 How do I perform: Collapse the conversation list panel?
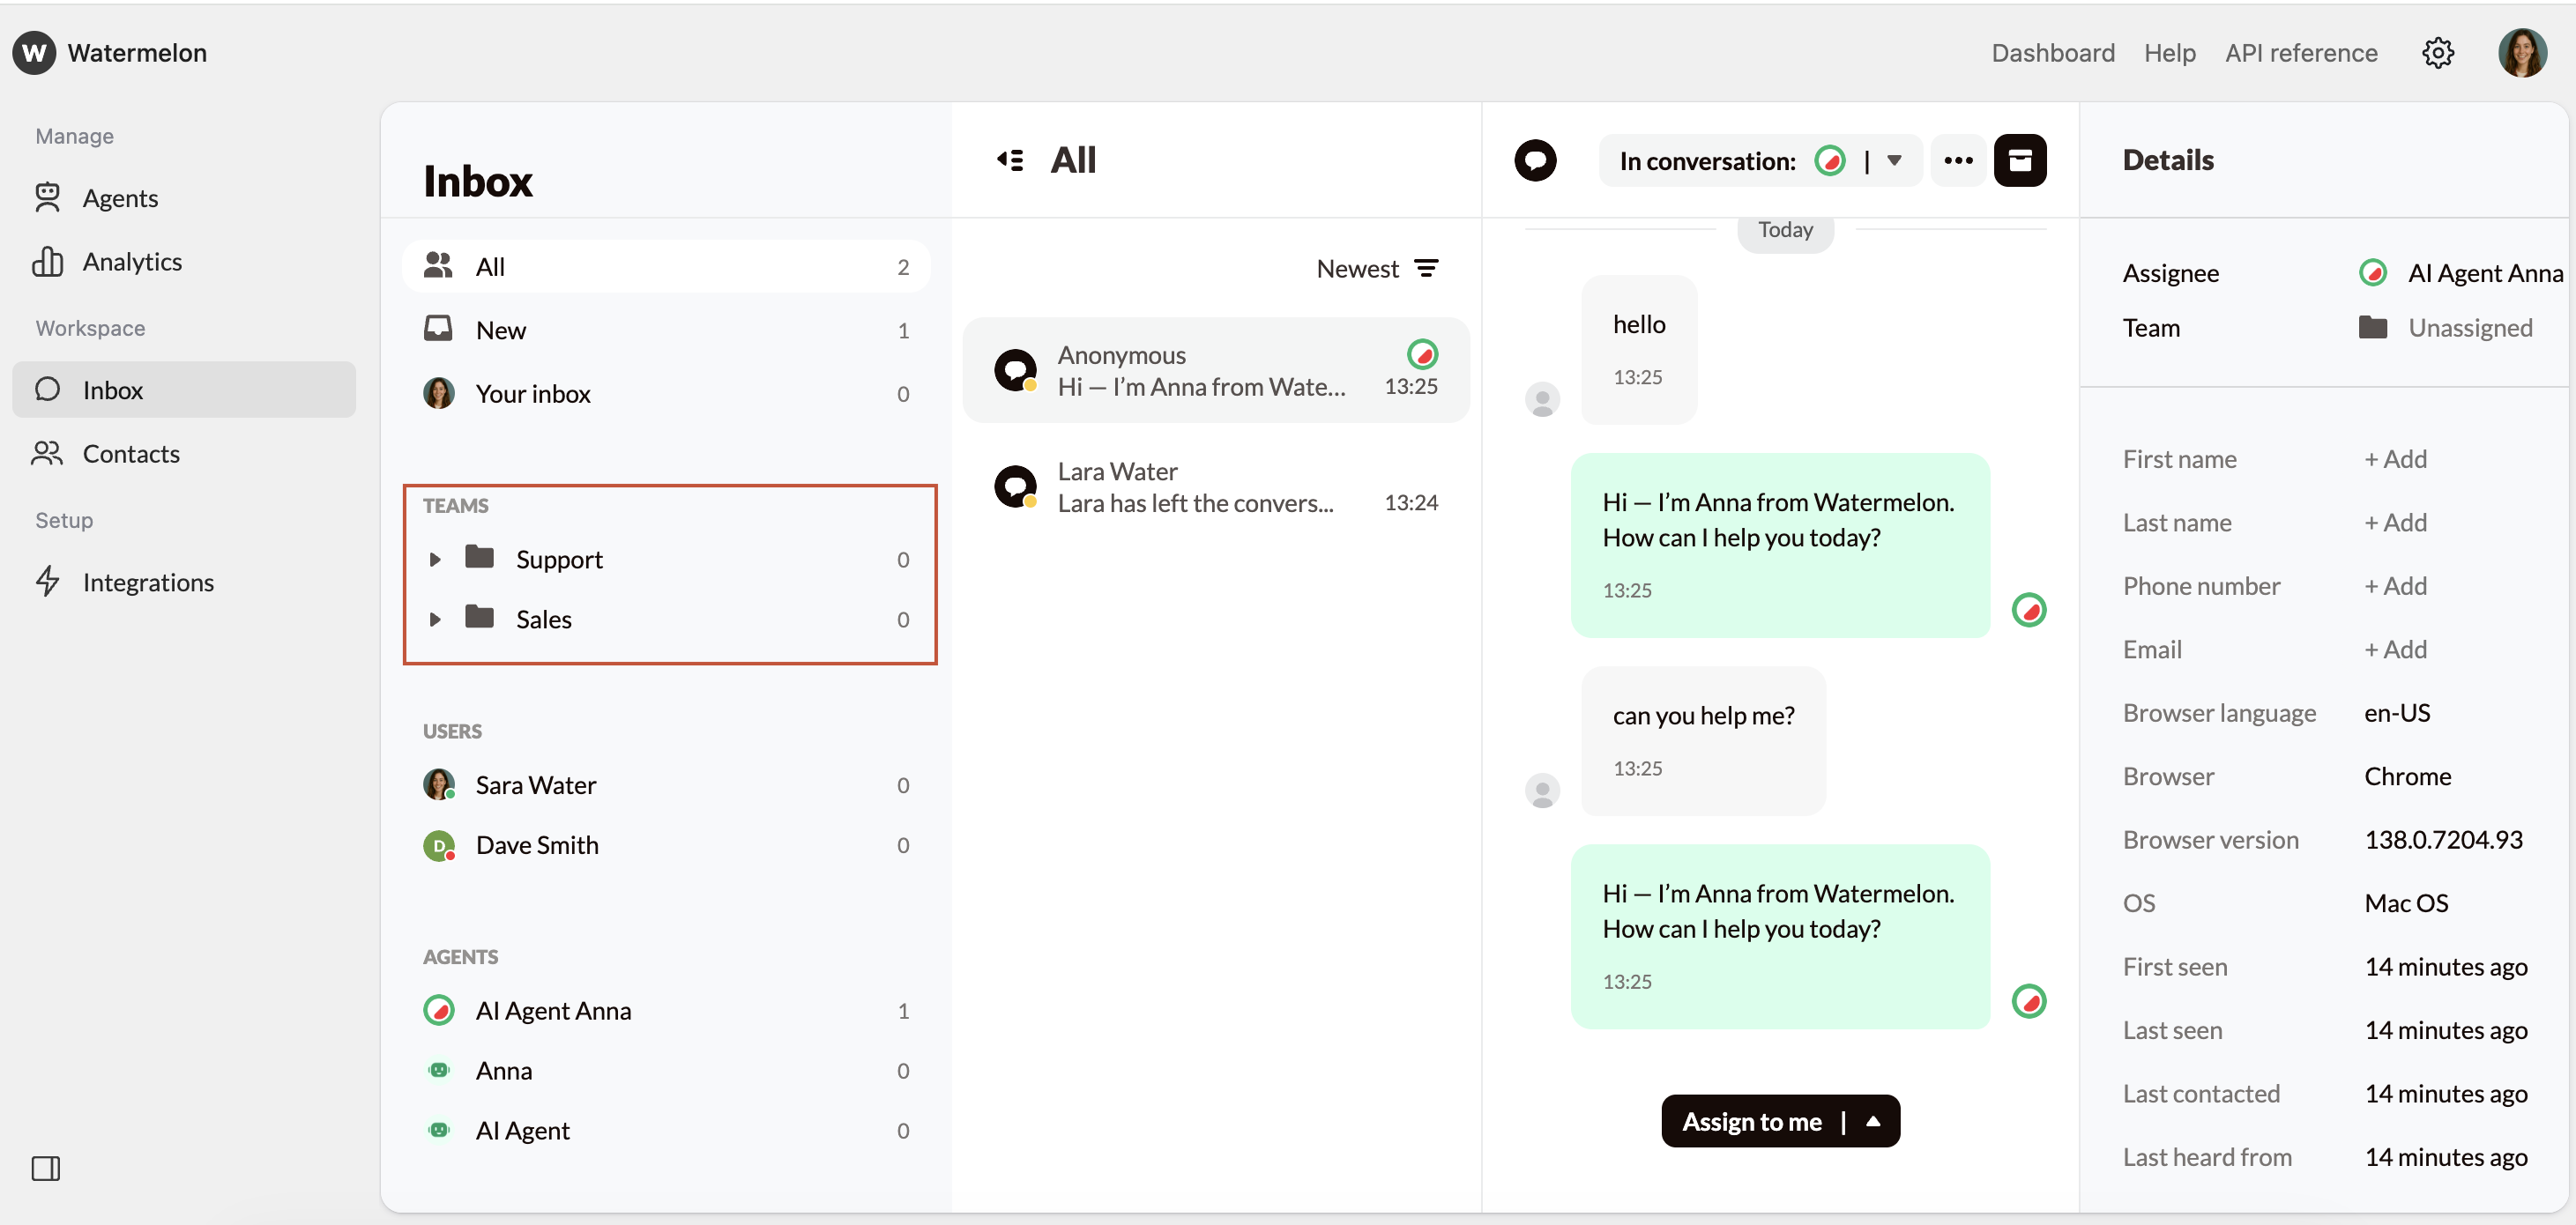point(1010,160)
